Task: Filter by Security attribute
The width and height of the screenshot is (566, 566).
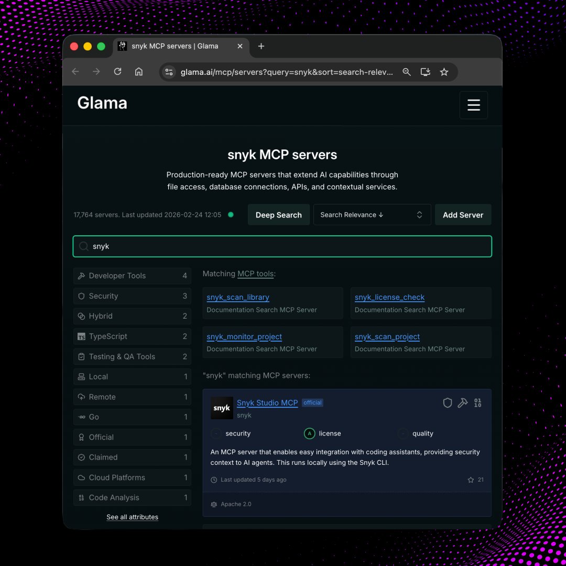Action: [x=132, y=296]
